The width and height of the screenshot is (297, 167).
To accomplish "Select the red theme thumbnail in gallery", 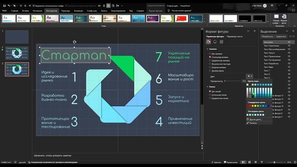I will point(181,19).
